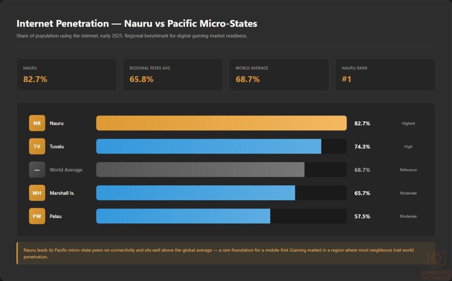Click the TV country code badge
The image size is (452, 281).
(x=37, y=146)
